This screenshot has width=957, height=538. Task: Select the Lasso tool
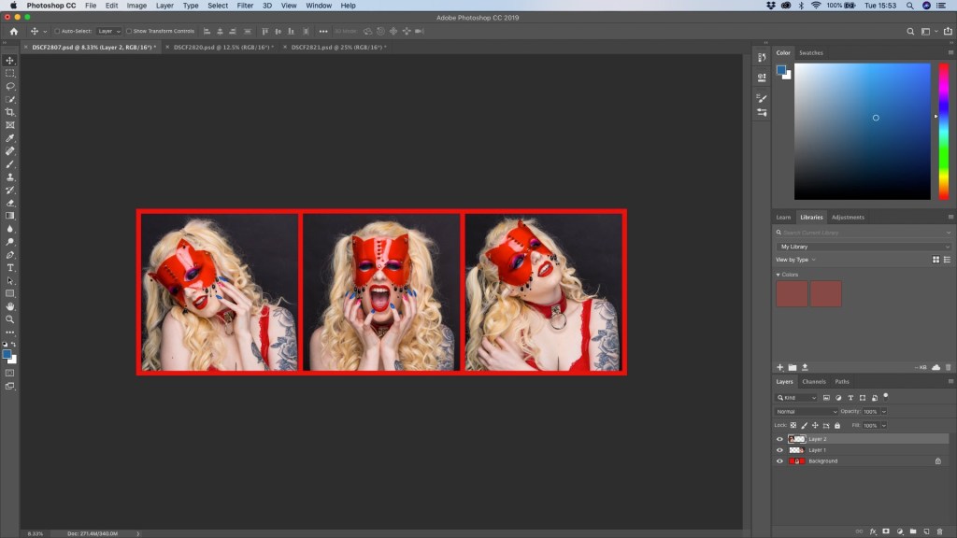(x=10, y=86)
